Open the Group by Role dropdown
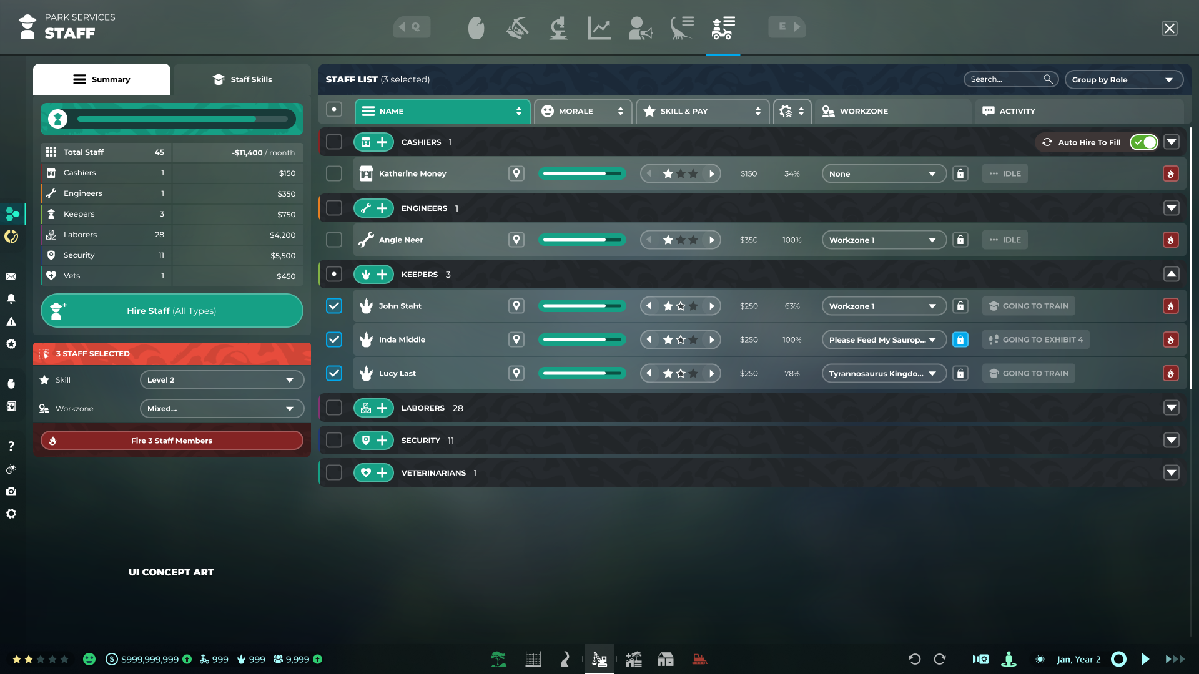The image size is (1199, 674). (1123, 79)
